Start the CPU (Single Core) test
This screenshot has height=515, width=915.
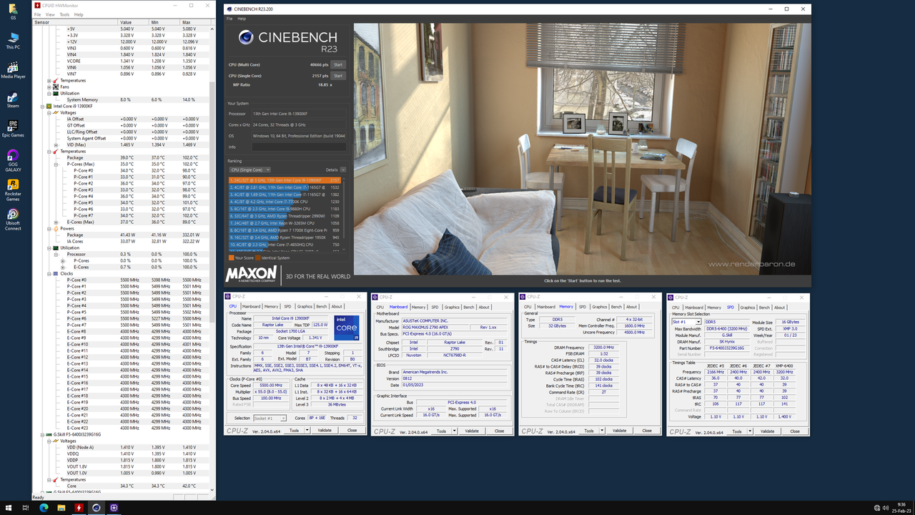(x=338, y=76)
